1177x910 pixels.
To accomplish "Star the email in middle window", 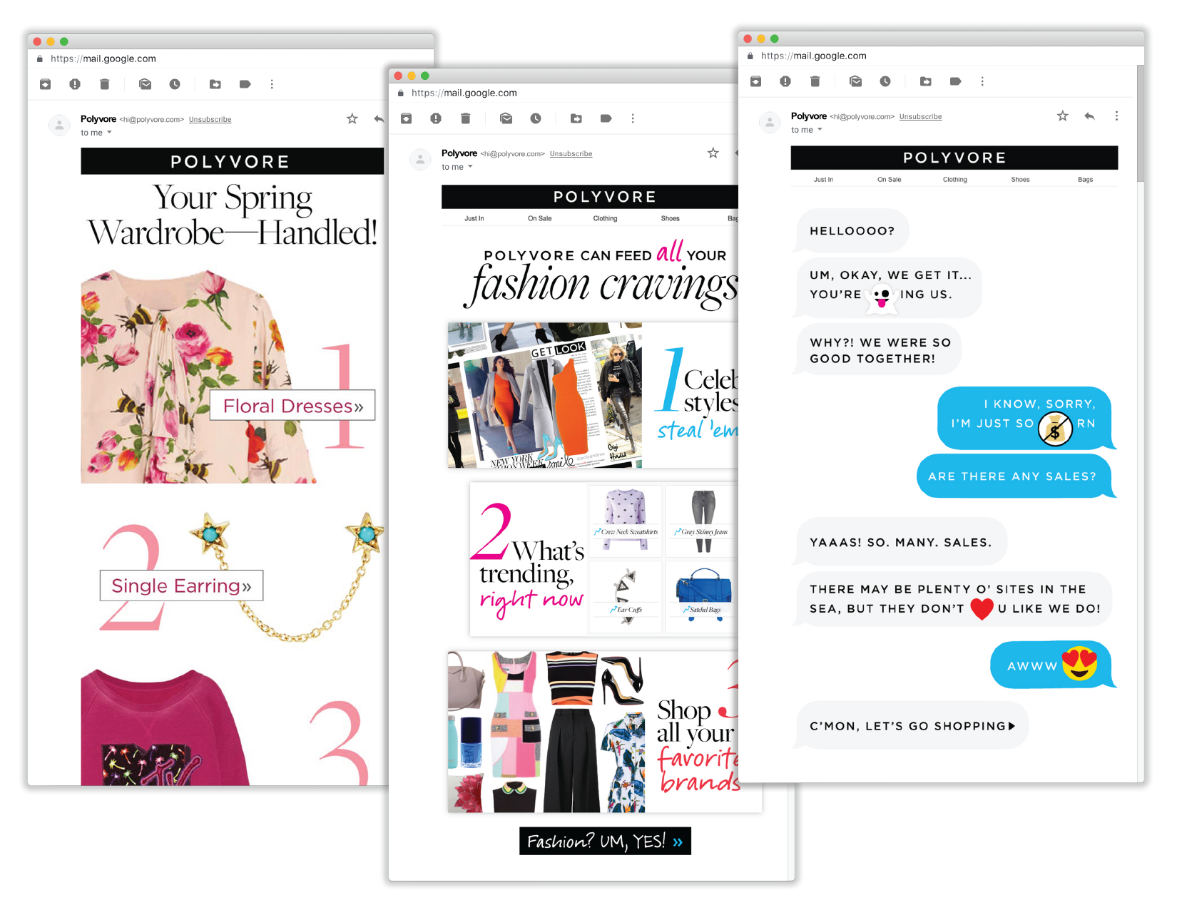I will (x=713, y=153).
